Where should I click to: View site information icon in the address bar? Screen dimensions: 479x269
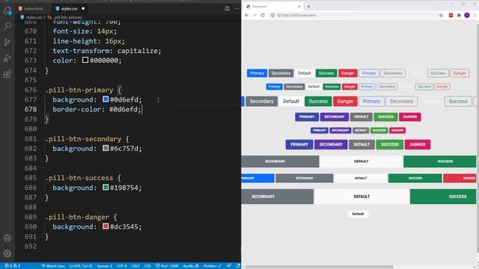[272, 15]
